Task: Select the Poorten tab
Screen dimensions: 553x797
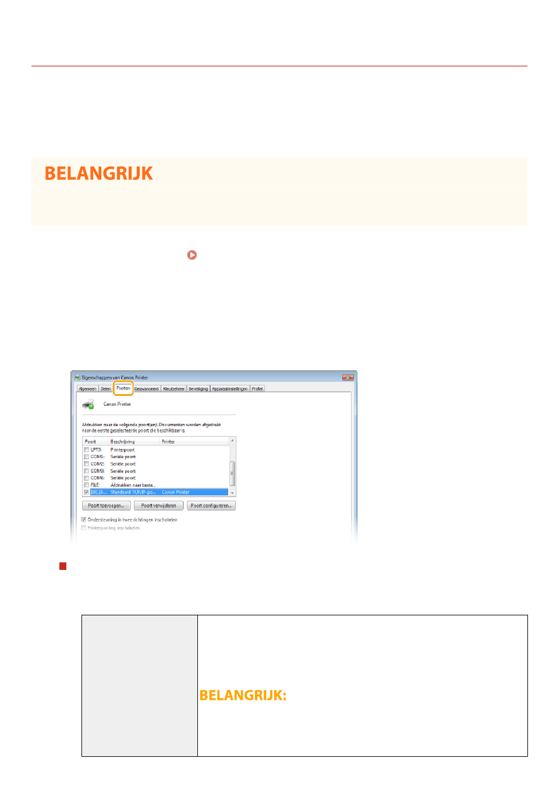Action: [123, 388]
